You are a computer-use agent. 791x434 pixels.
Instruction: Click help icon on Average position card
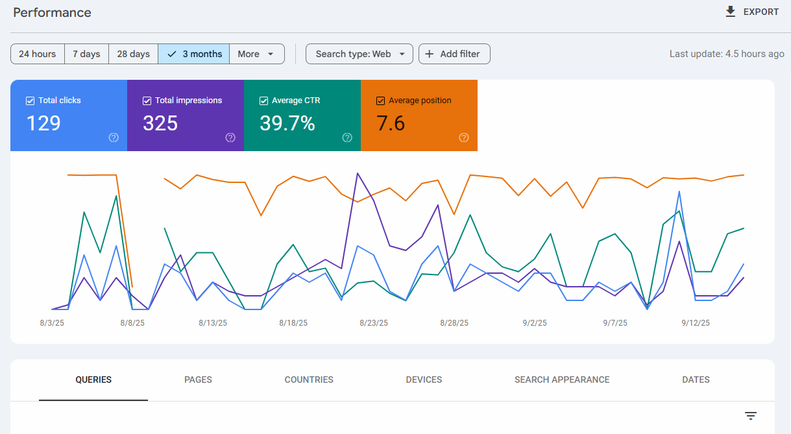click(464, 138)
